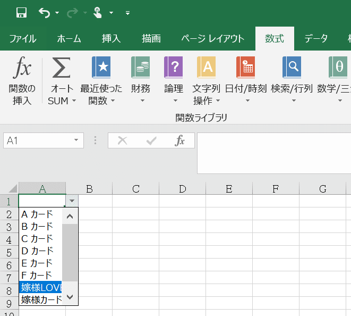351x316 pixels.
Task: Open 文字列操作 functions book icon
Action: (x=206, y=67)
